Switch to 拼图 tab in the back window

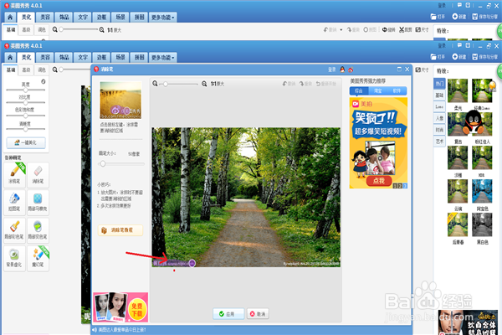tap(139, 18)
